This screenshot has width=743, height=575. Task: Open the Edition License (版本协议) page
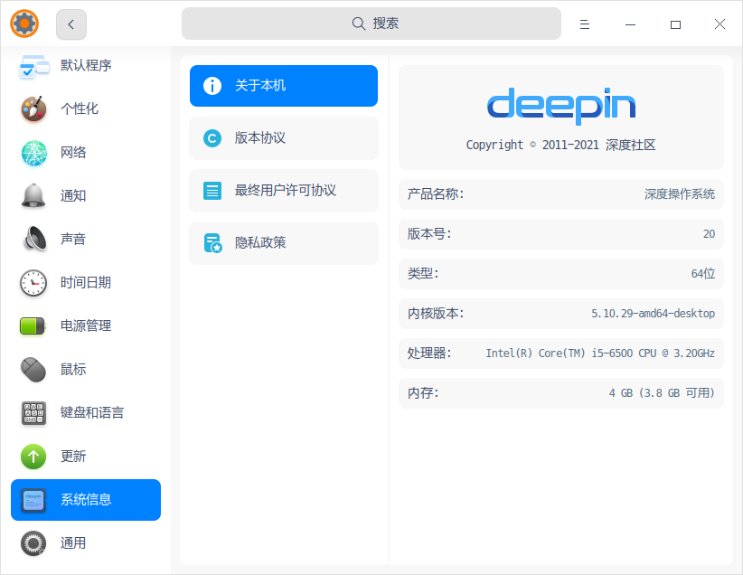point(283,138)
